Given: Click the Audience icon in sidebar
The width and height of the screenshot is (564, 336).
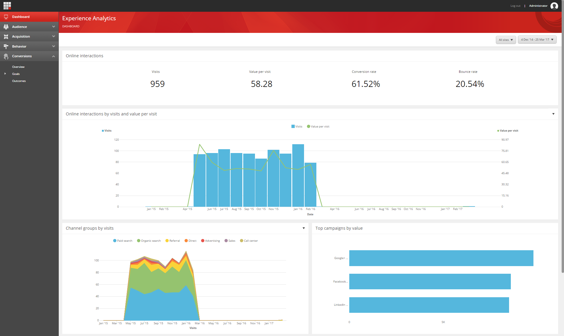Looking at the screenshot, I should (6, 26).
